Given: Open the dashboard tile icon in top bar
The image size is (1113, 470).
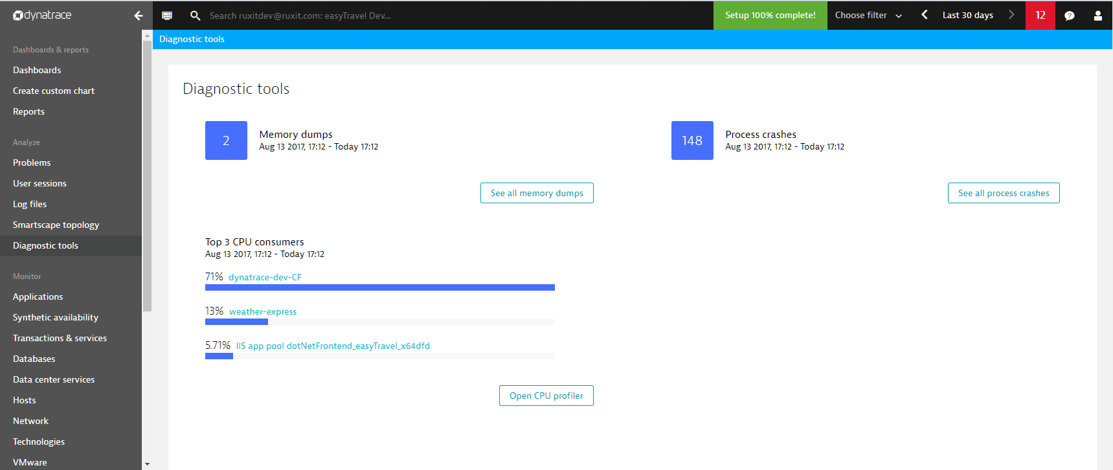Looking at the screenshot, I should (167, 16).
